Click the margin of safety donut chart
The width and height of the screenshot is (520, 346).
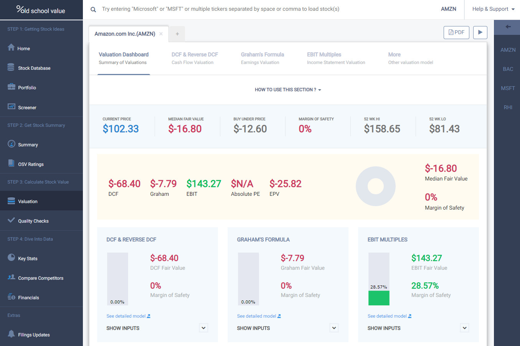click(x=376, y=186)
